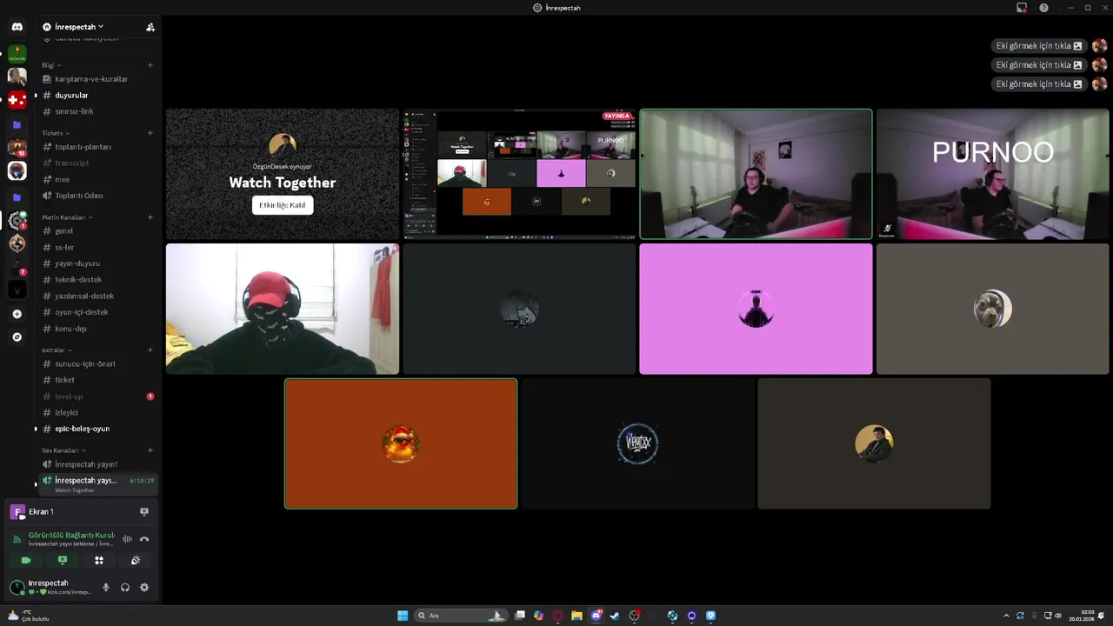Open the İnrespectah server dropdown menu
Image resolution: width=1113 pixels, height=626 pixels.
(x=74, y=27)
